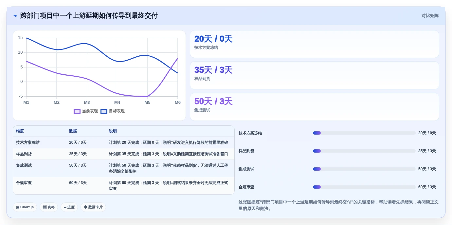Click the 数据卡片 tag chip
The height and width of the screenshot is (225, 452).
pyautogui.click(x=93, y=207)
